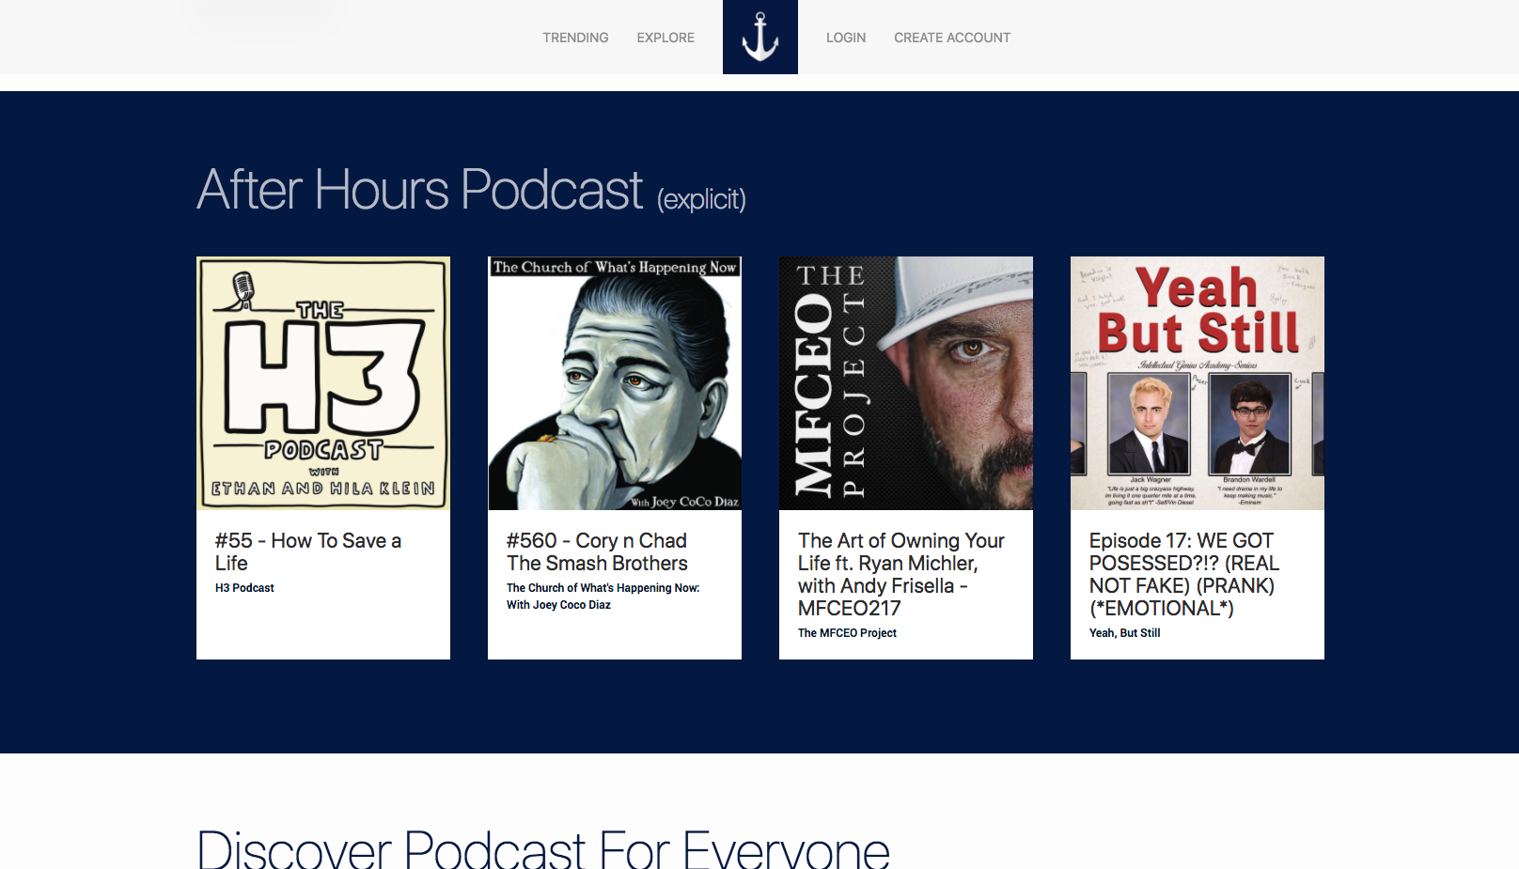This screenshot has height=869, width=1519.
Task: Visit 'Yeah, But Still' show name
Action: click(x=1124, y=633)
